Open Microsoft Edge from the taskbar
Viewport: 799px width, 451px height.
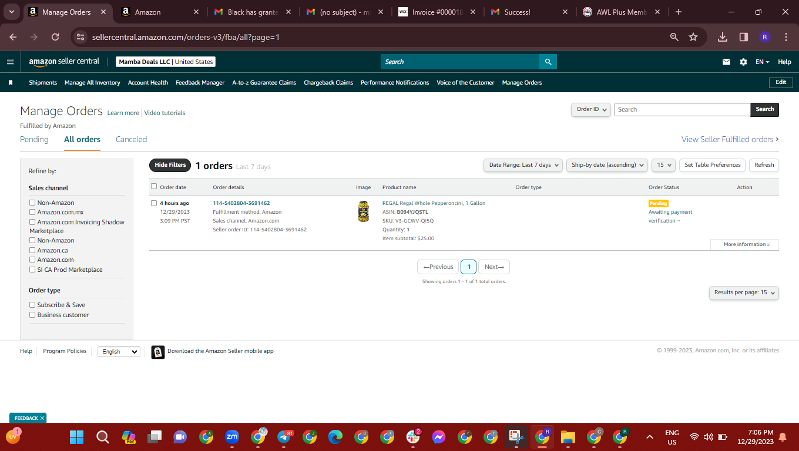(x=335, y=437)
